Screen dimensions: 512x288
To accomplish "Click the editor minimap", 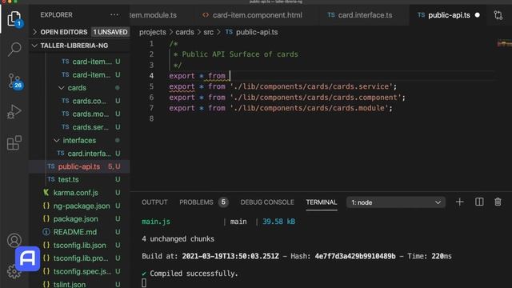I will tap(504, 43).
